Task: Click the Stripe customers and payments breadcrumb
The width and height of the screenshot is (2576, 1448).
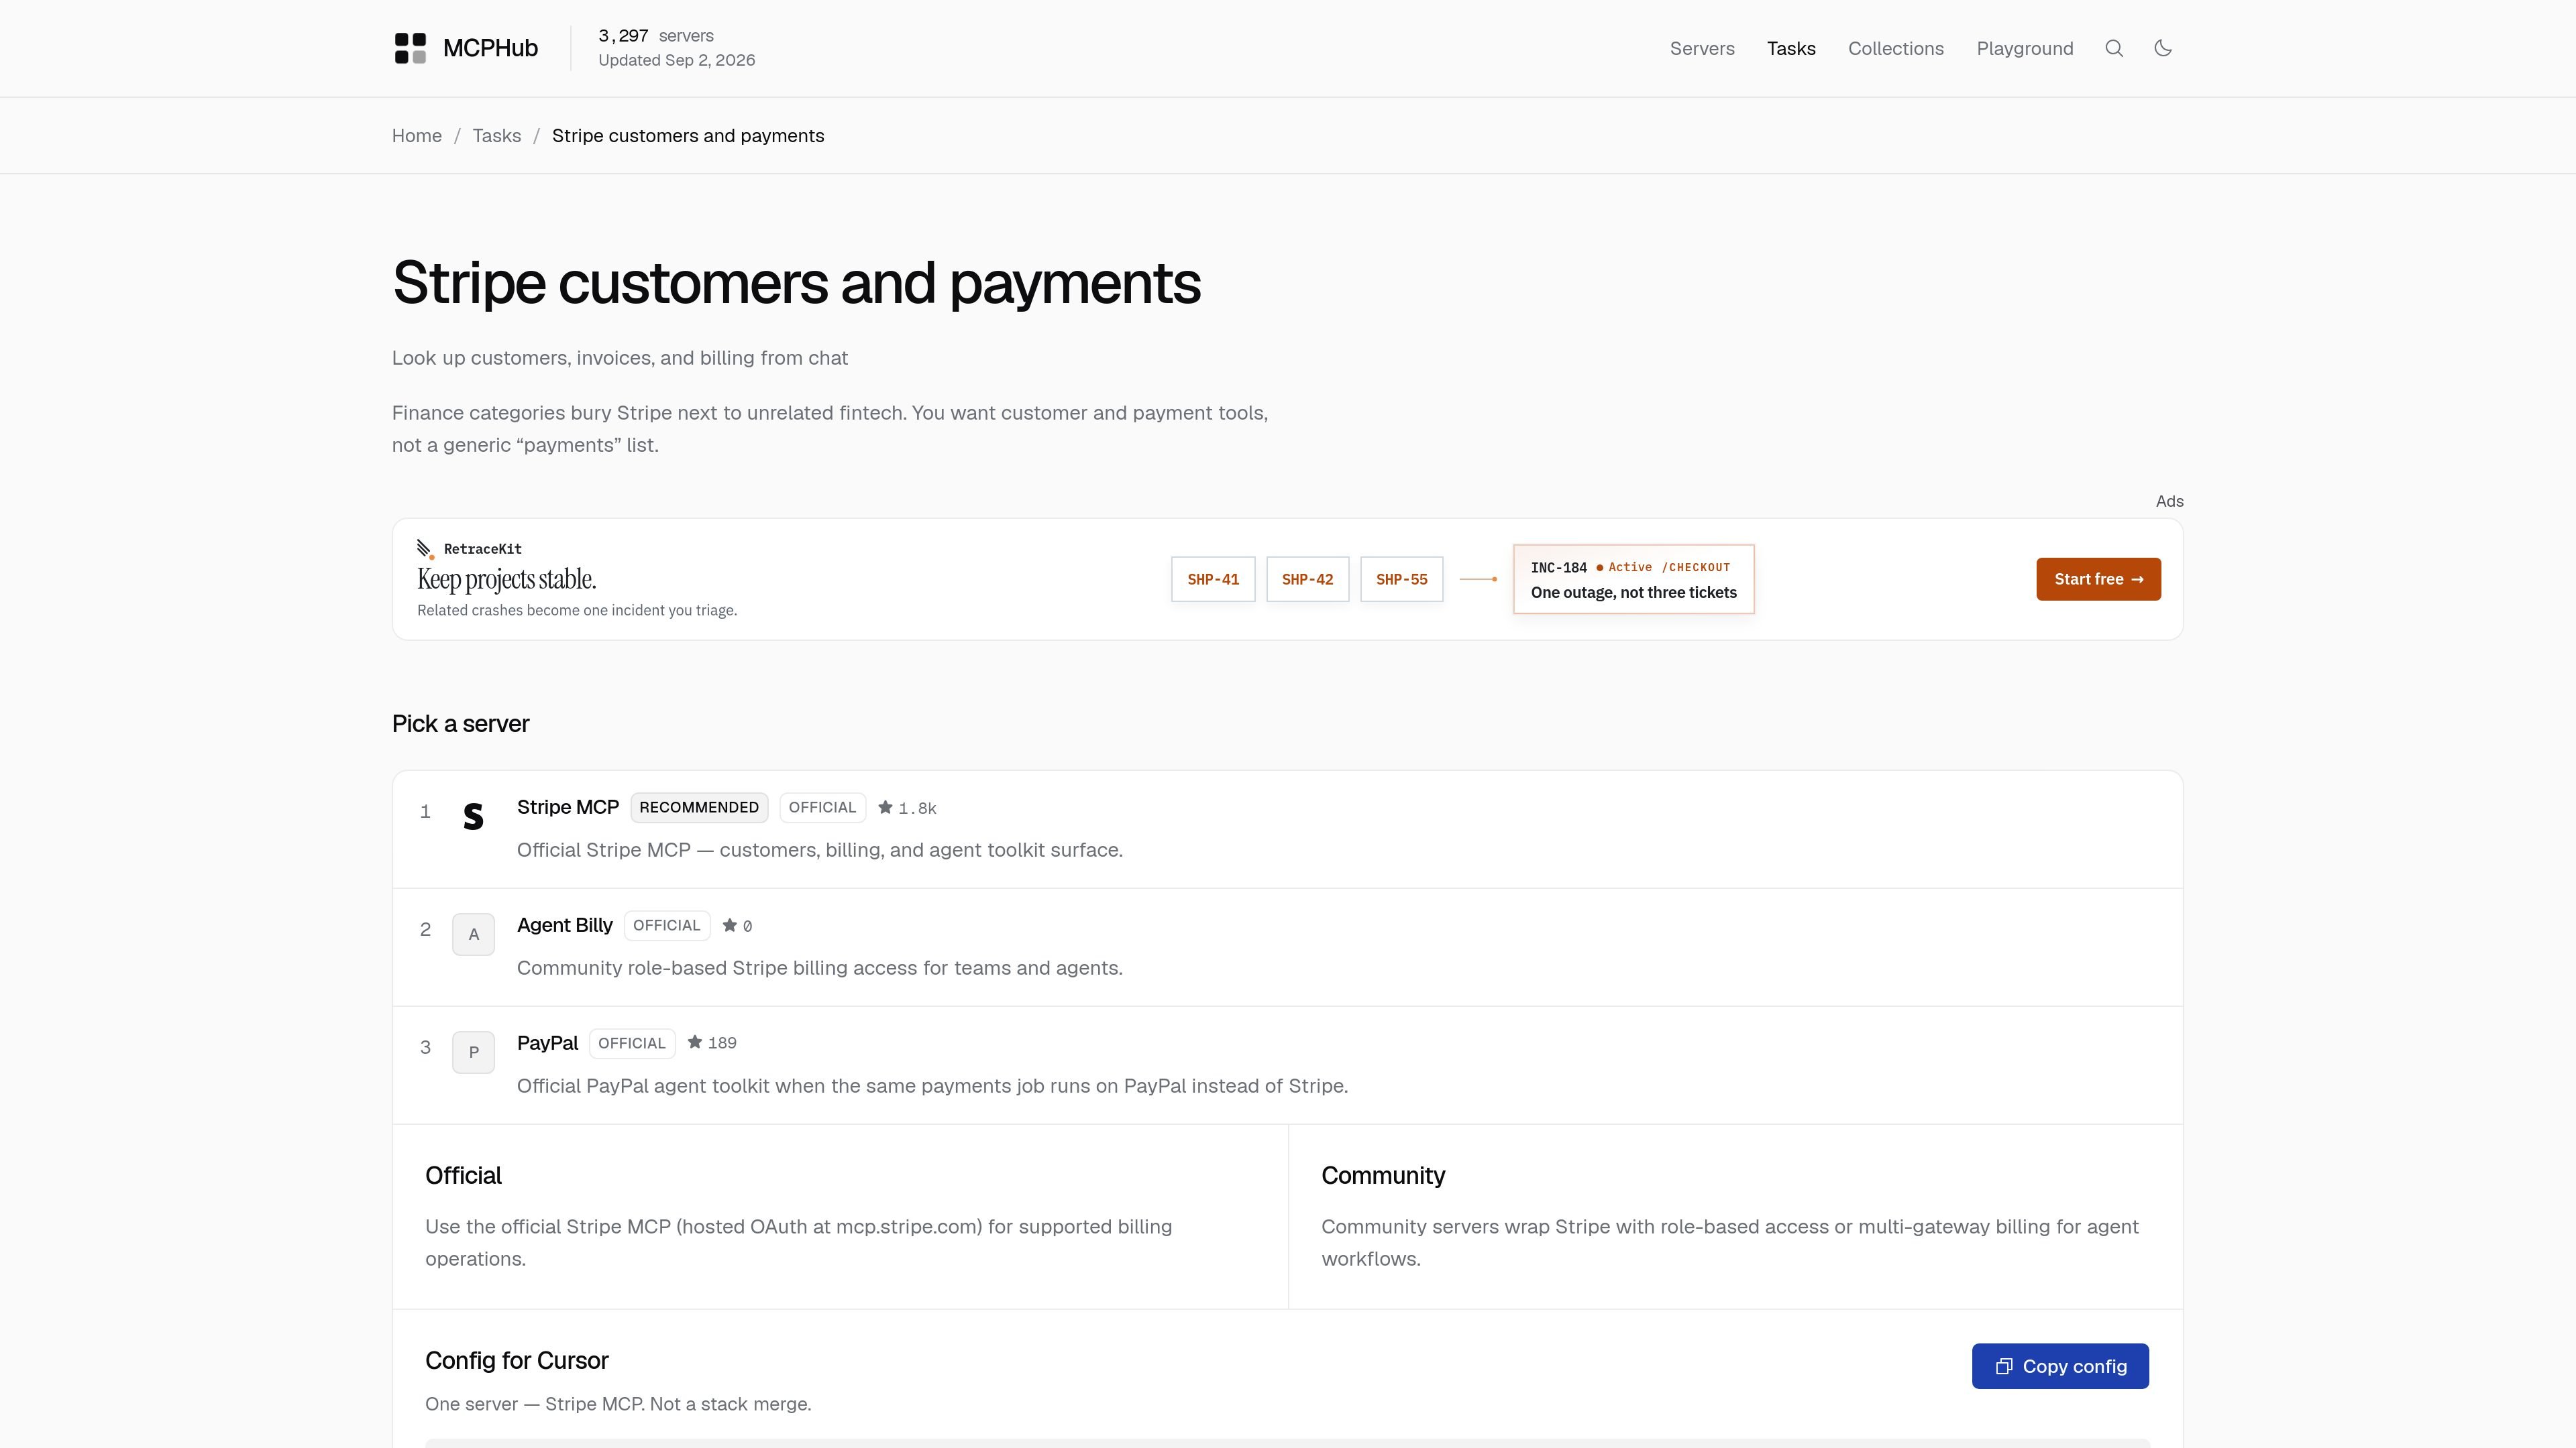Action: pyautogui.click(x=688, y=136)
